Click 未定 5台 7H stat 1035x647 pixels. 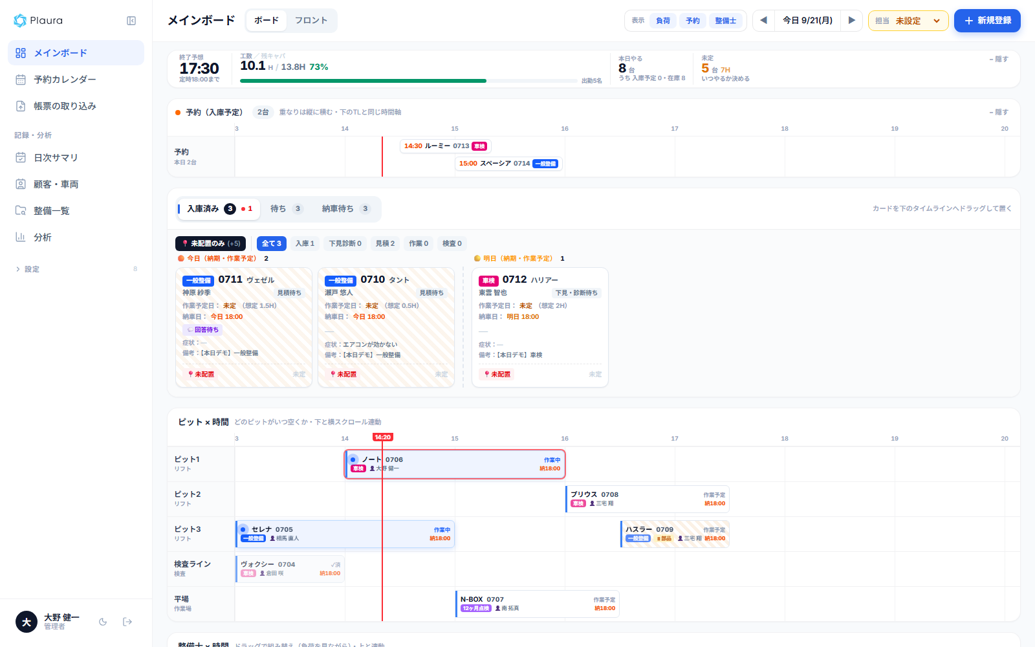point(725,68)
